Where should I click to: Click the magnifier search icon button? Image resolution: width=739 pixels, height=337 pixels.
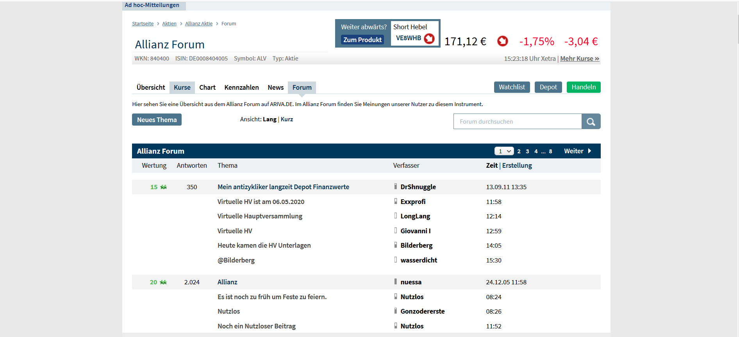click(591, 122)
